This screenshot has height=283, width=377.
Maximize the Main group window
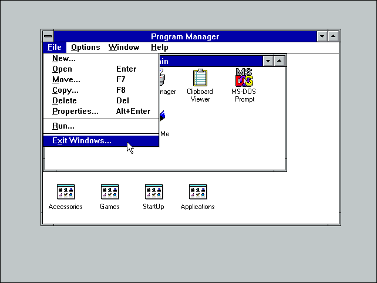tap(279, 61)
